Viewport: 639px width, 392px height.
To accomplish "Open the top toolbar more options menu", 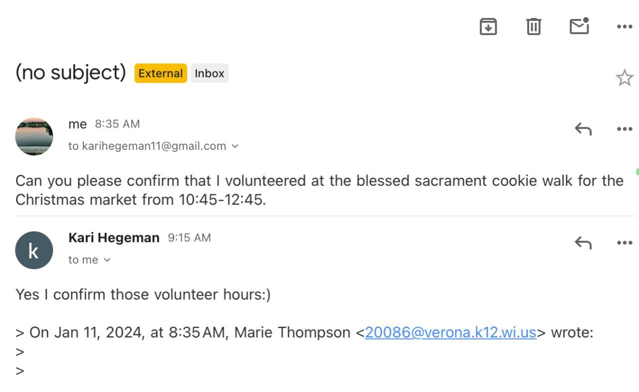I will [x=625, y=26].
